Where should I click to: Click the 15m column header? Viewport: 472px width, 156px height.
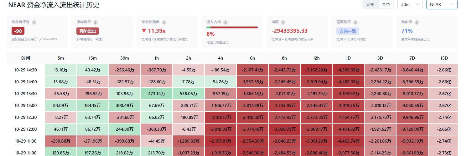click(x=93, y=58)
